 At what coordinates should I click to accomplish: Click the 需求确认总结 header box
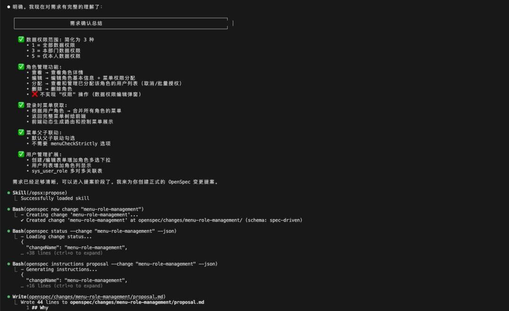[121, 24]
